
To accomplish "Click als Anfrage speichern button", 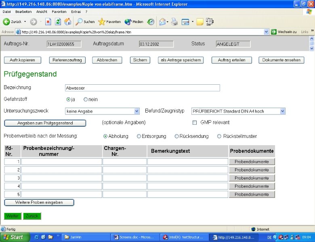I will 181,60.
